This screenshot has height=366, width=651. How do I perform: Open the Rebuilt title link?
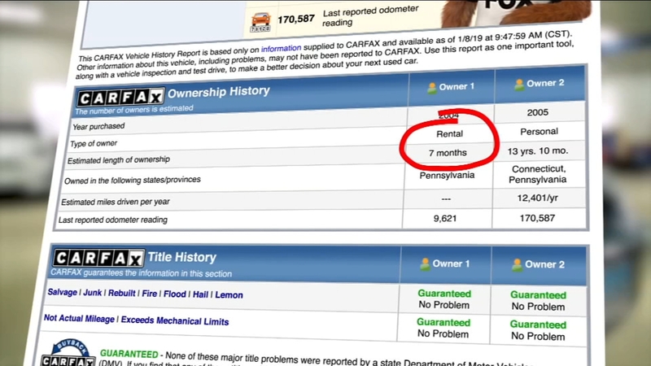click(x=121, y=293)
